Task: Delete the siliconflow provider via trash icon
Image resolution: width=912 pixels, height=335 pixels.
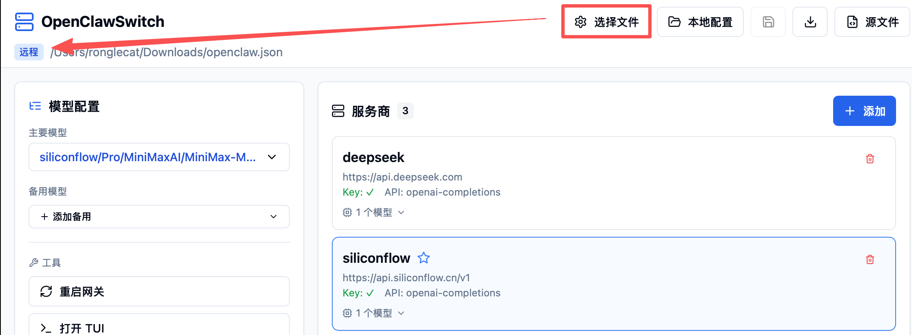Action: click(x=870, y=259)
